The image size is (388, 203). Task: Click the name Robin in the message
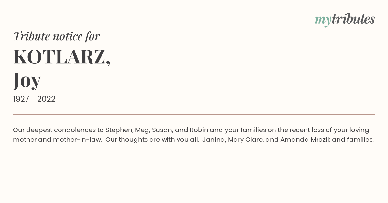point(199,130)
